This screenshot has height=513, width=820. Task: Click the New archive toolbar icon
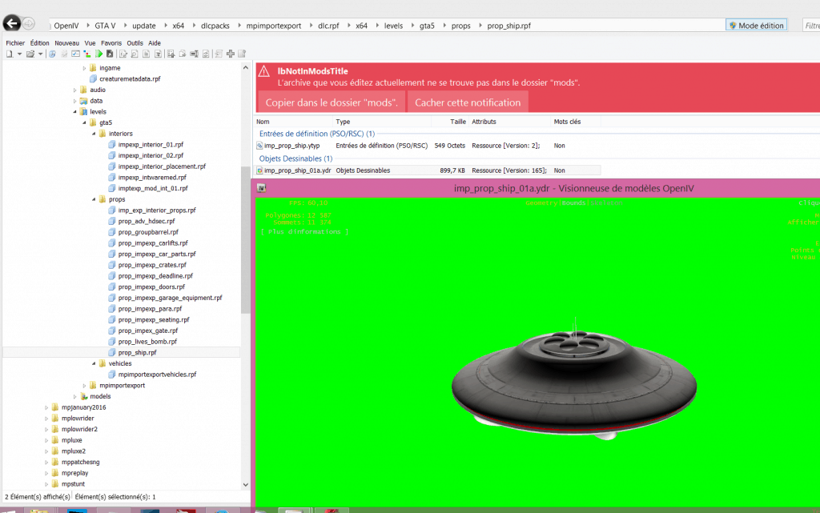click(x=8, y=54)
